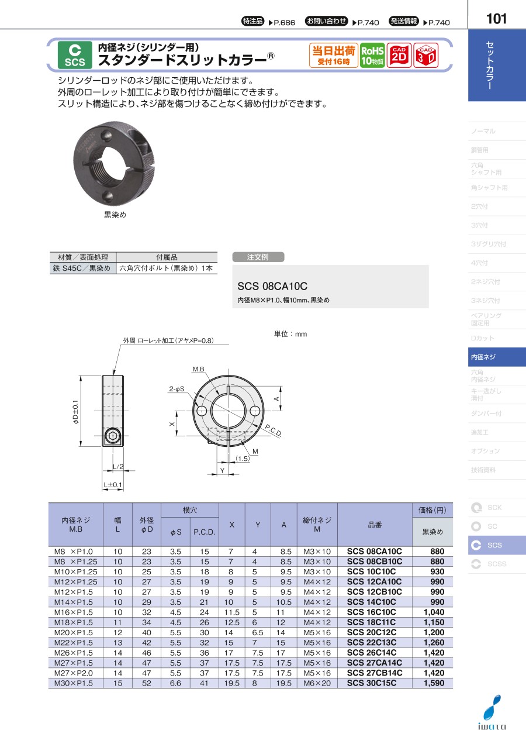Open the 特注品 P.686 reference link
Image resolution: width=526 pixels, height=744 pixels.
click(268, 22)
